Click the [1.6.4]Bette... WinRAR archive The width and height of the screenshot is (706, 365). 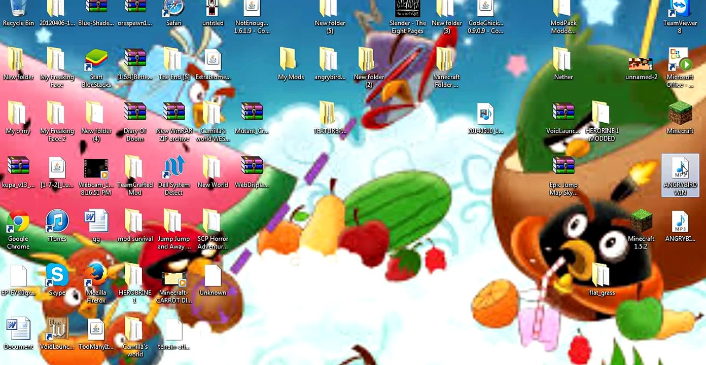(x=135, y=65)
